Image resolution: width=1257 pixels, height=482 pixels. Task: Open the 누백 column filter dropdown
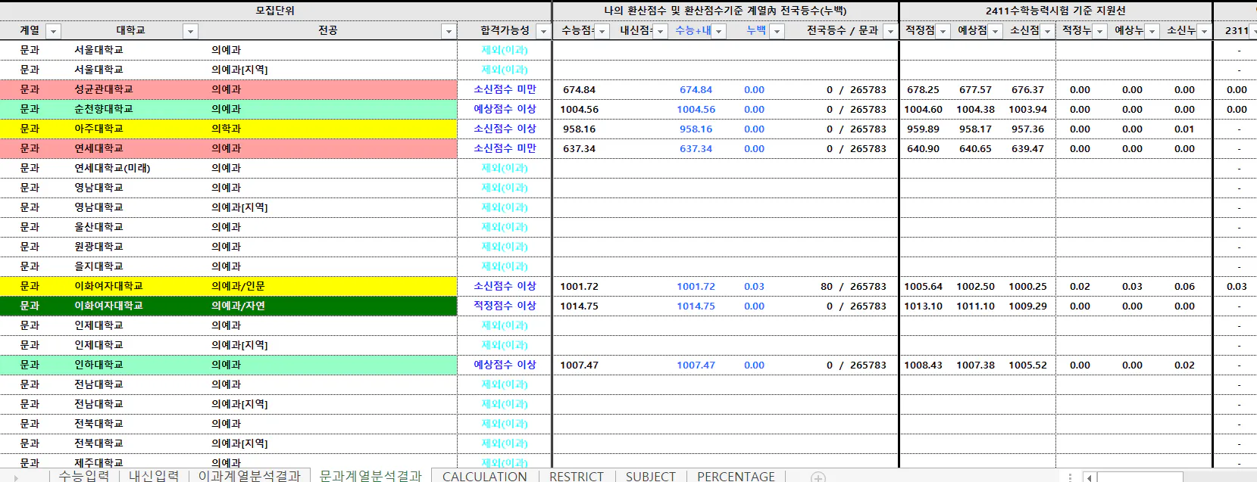tap(777, 31)
